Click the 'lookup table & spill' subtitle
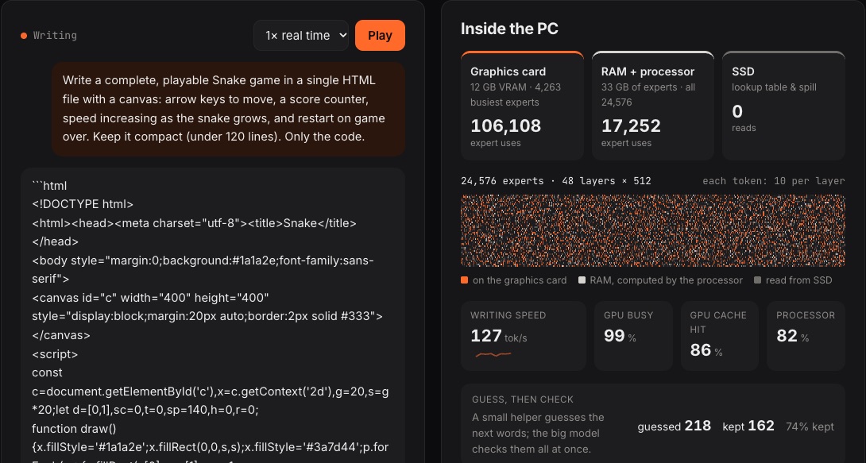 click(774, 87)
